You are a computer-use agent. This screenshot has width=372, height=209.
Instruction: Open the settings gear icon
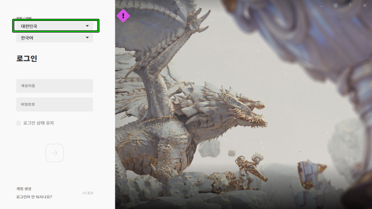pos(335,6)
